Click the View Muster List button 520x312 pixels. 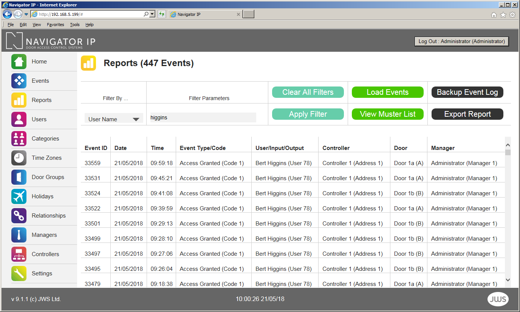click(388, 114)
